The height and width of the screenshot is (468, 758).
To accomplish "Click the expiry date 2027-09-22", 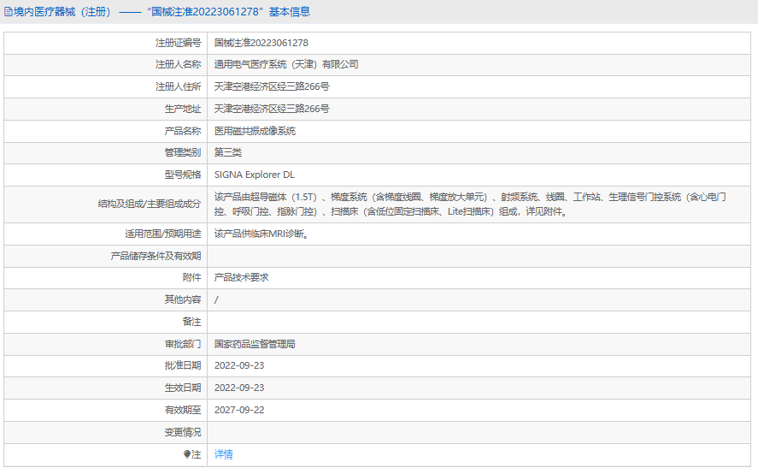I will tap(239, 410).
